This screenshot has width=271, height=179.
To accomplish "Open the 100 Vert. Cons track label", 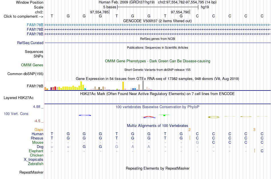I will coord(16,114).
